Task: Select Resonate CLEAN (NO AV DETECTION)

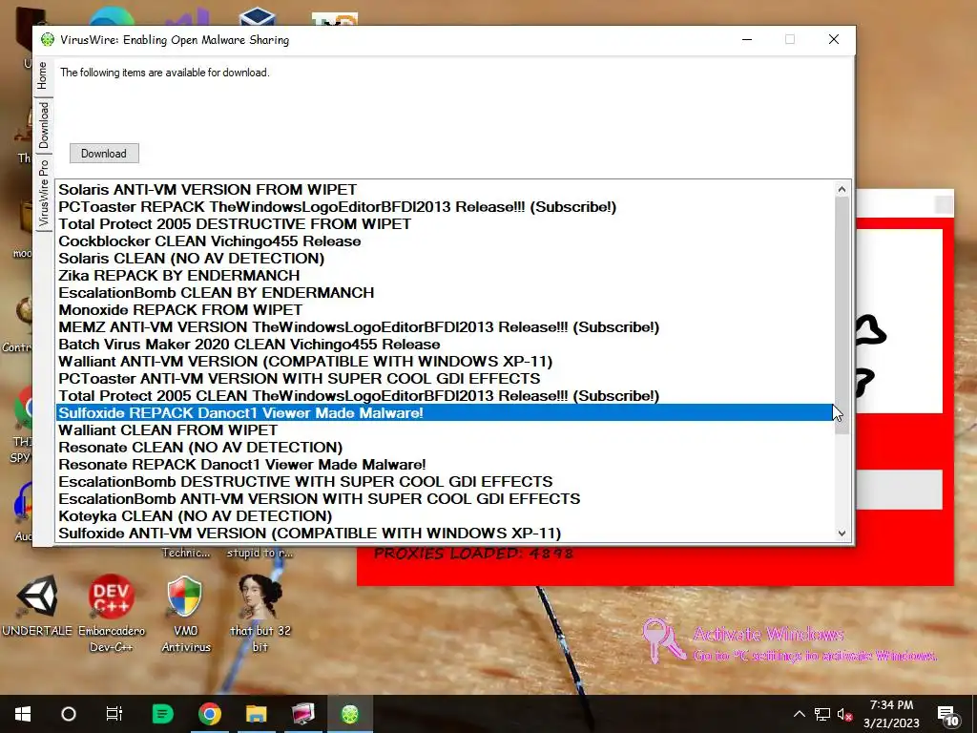Action: point(445,448)
